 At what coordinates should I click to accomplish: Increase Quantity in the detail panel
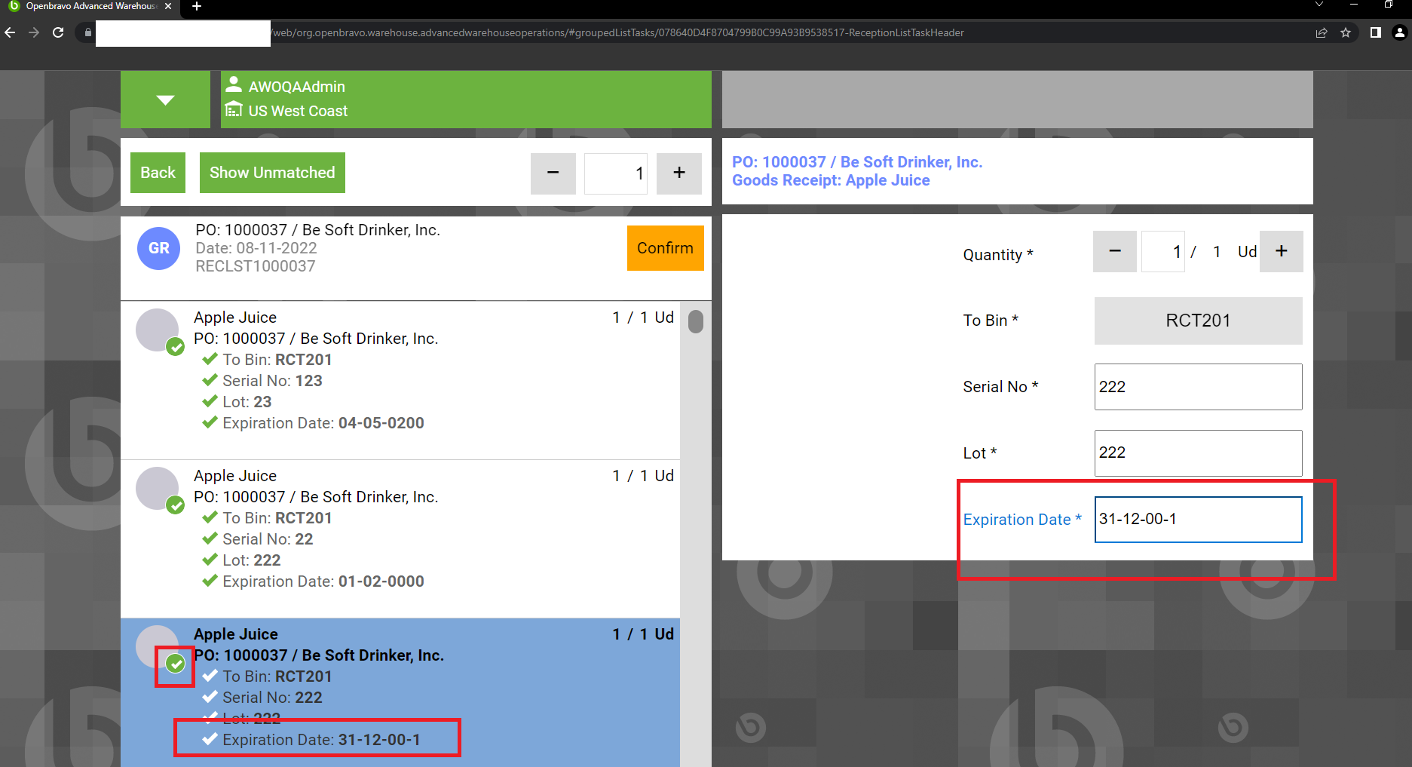coord(1282,252)
